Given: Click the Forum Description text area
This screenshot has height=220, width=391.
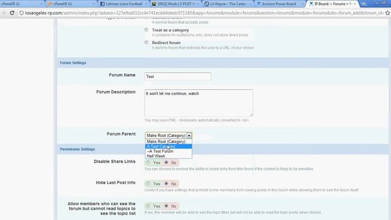Looking at the screenshot, I should (199, 103).
